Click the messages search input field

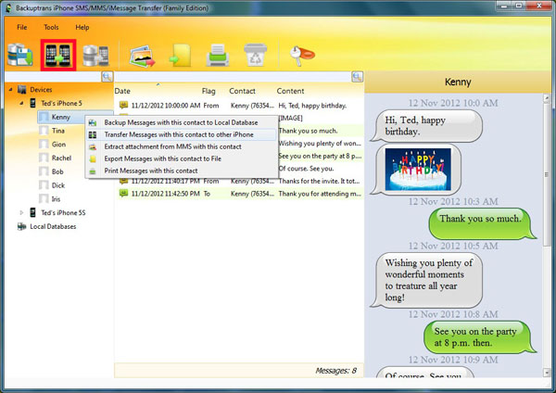[233, 77]
